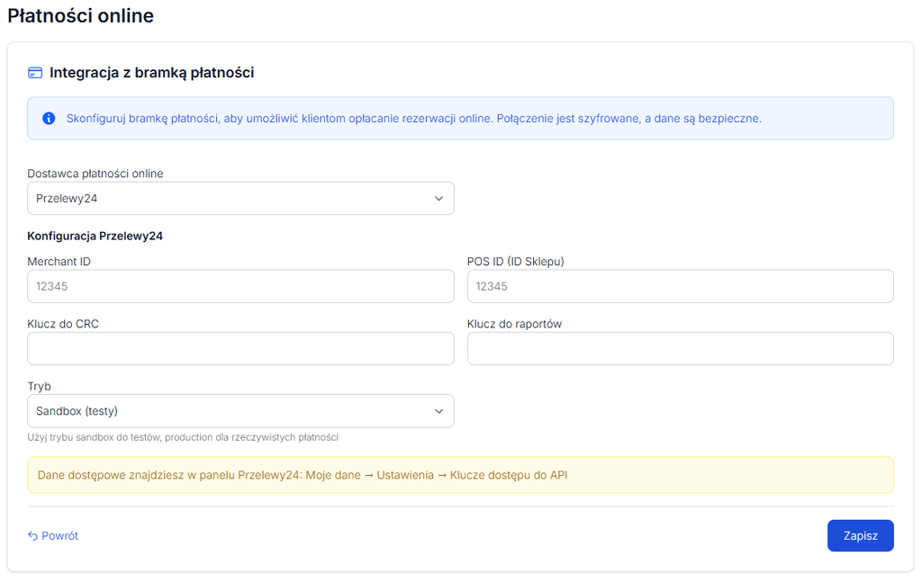Click the Tryb label
Viewport: 922px width, 582px height.
point(39,387)
